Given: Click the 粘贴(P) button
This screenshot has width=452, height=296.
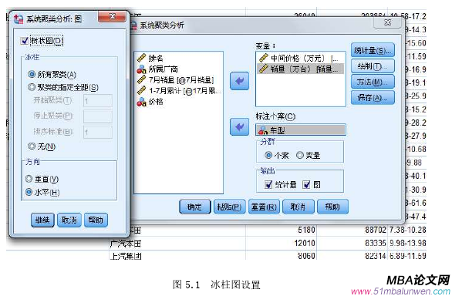Looking at the screenshot, I should 229,207.
